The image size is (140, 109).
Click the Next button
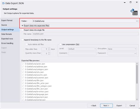[x=106, y=105]
